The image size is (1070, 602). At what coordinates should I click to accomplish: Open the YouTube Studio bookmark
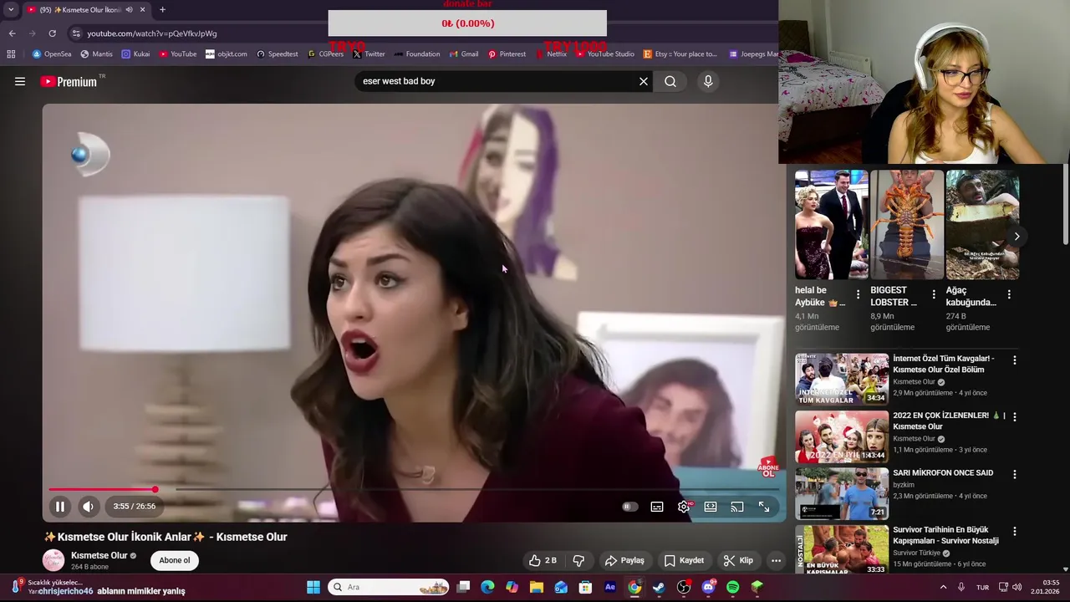[x=605, y=54]
